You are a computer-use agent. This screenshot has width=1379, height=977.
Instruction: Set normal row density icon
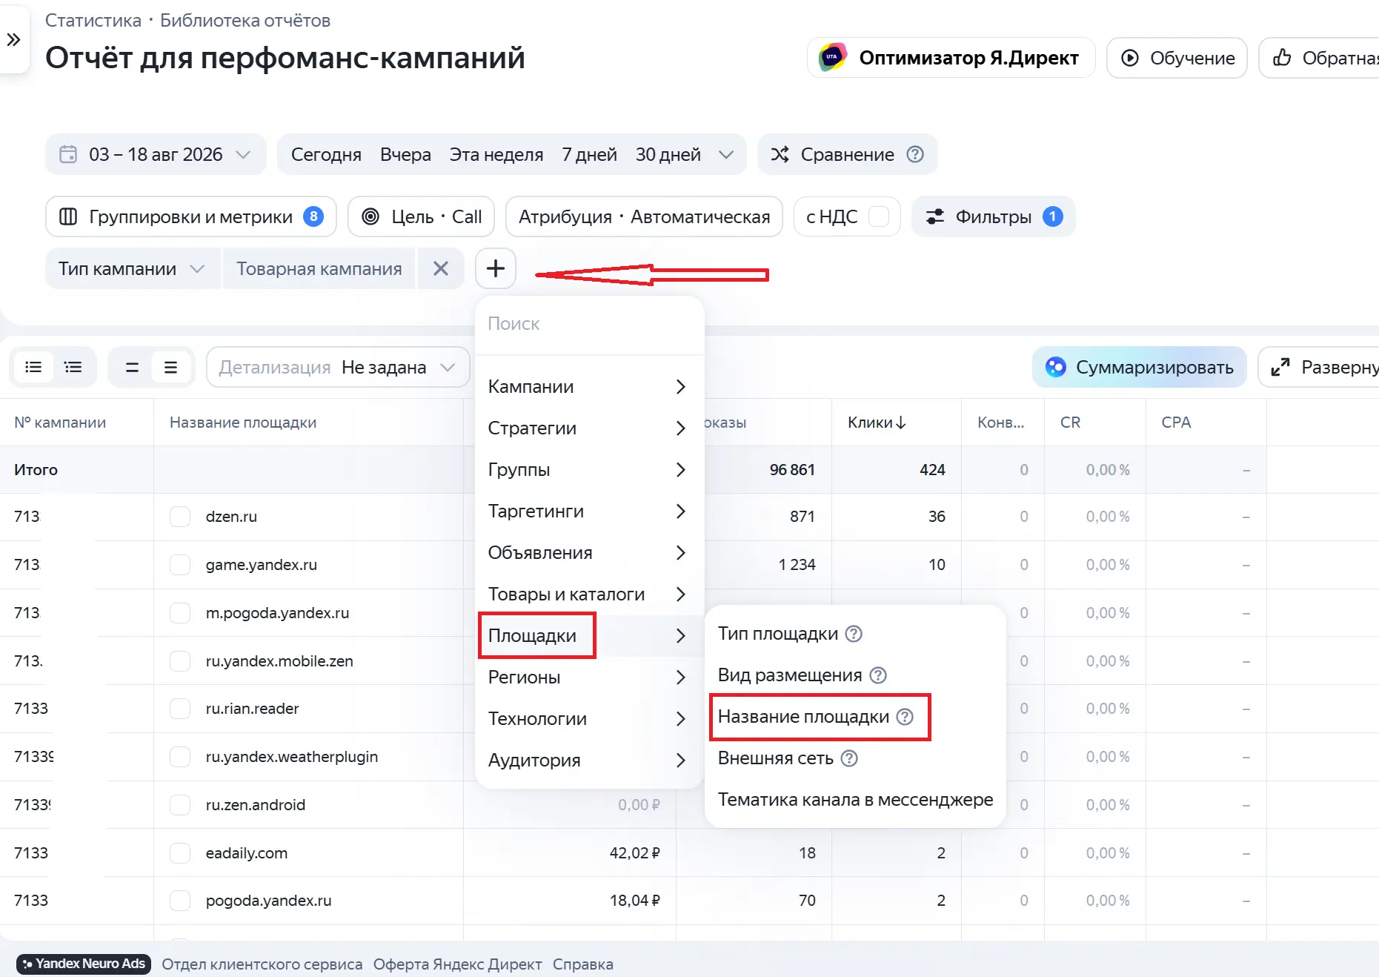point(170,367)
